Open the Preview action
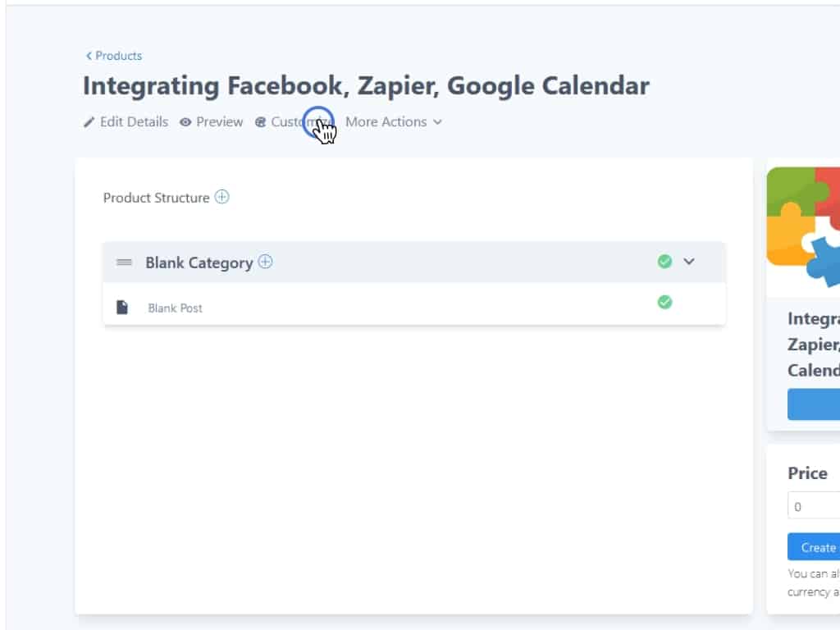Viewport: 840px width, 630px height. click(x=219, y=122)
